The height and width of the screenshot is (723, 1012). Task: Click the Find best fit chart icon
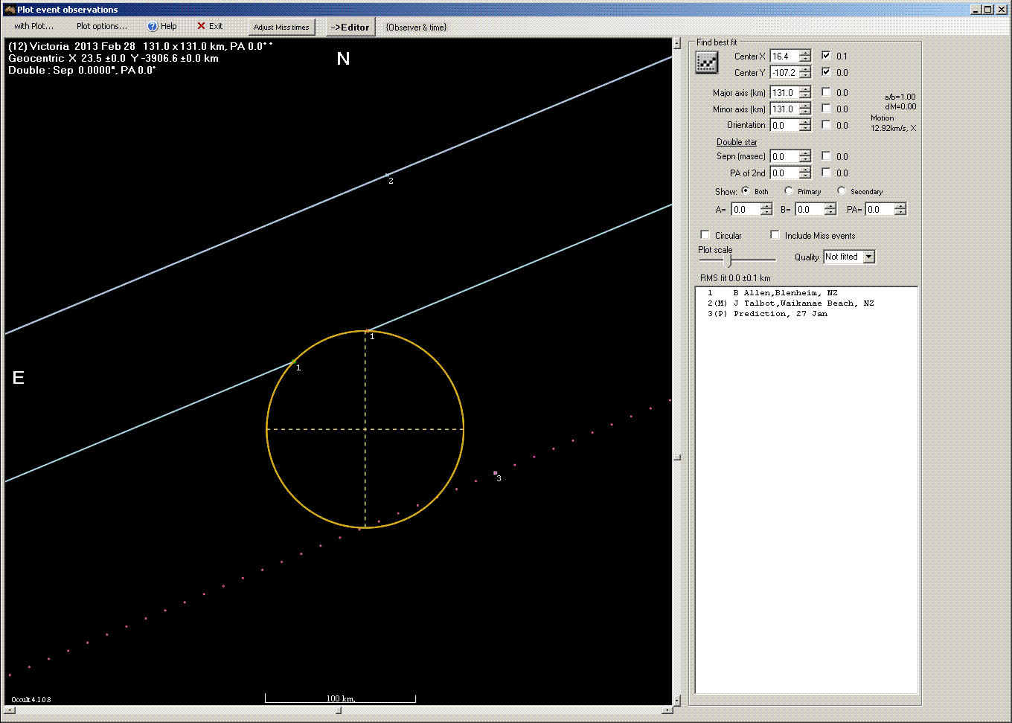706,62
